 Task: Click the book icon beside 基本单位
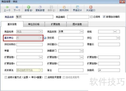click(x=45, y=38)
